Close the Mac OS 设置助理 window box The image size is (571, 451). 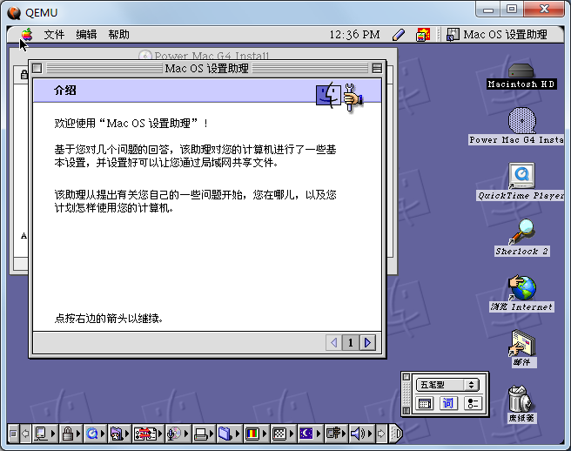pos(37,68)
